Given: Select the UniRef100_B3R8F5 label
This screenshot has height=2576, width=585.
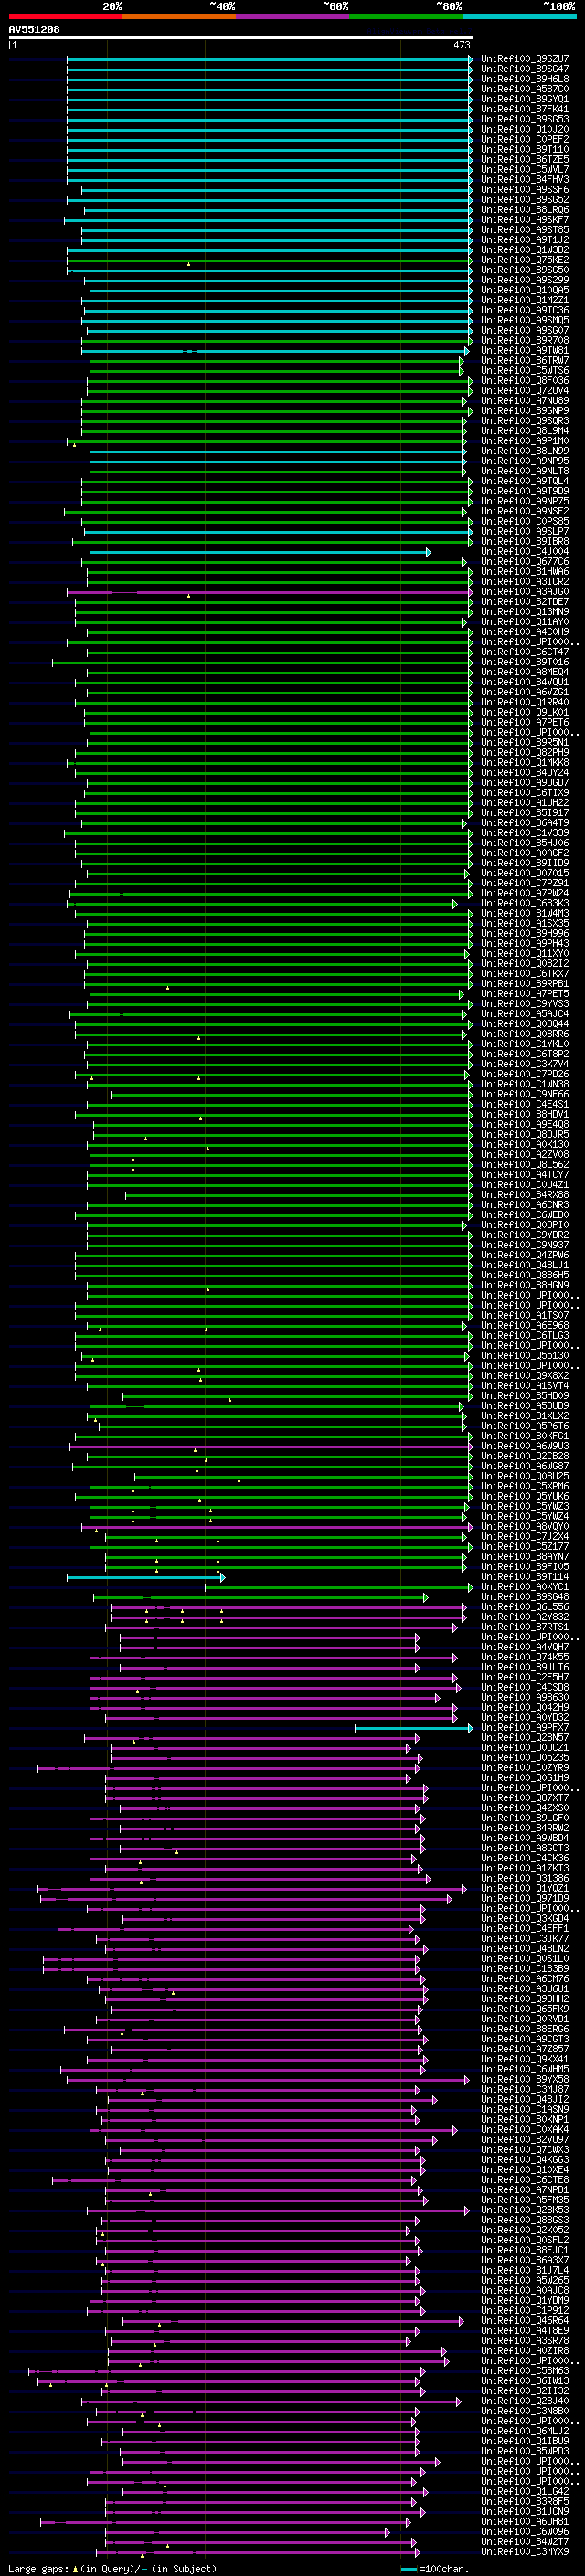Looking at the screenshot, I should [525, 2501].
